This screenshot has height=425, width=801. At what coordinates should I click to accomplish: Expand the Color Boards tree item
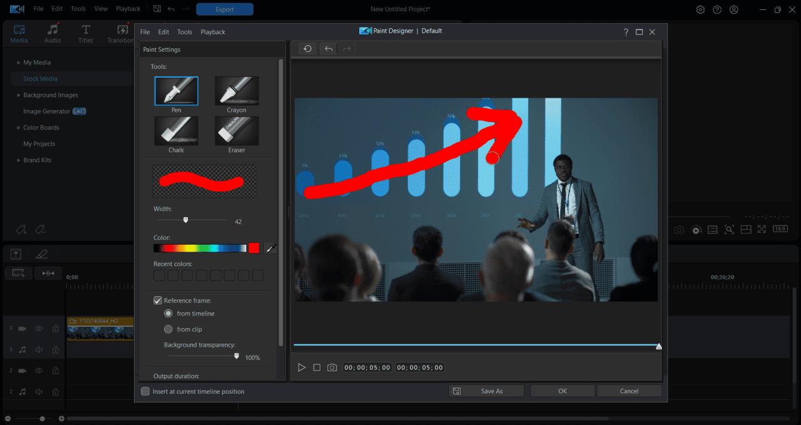(18, 128)
